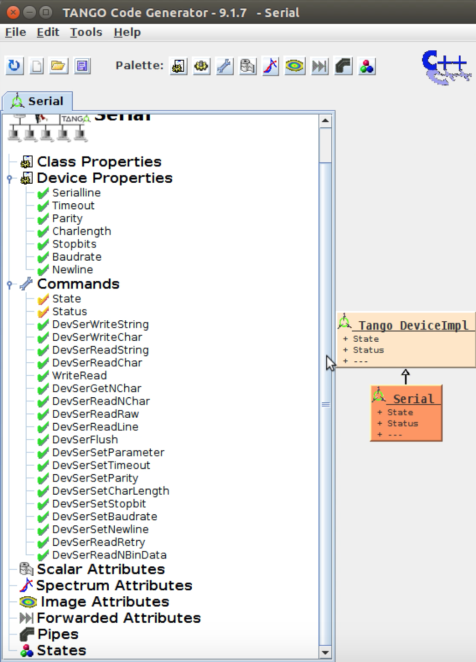Click the green check beside Parity
The image size is (476, 662).
[x=43, y=219]
